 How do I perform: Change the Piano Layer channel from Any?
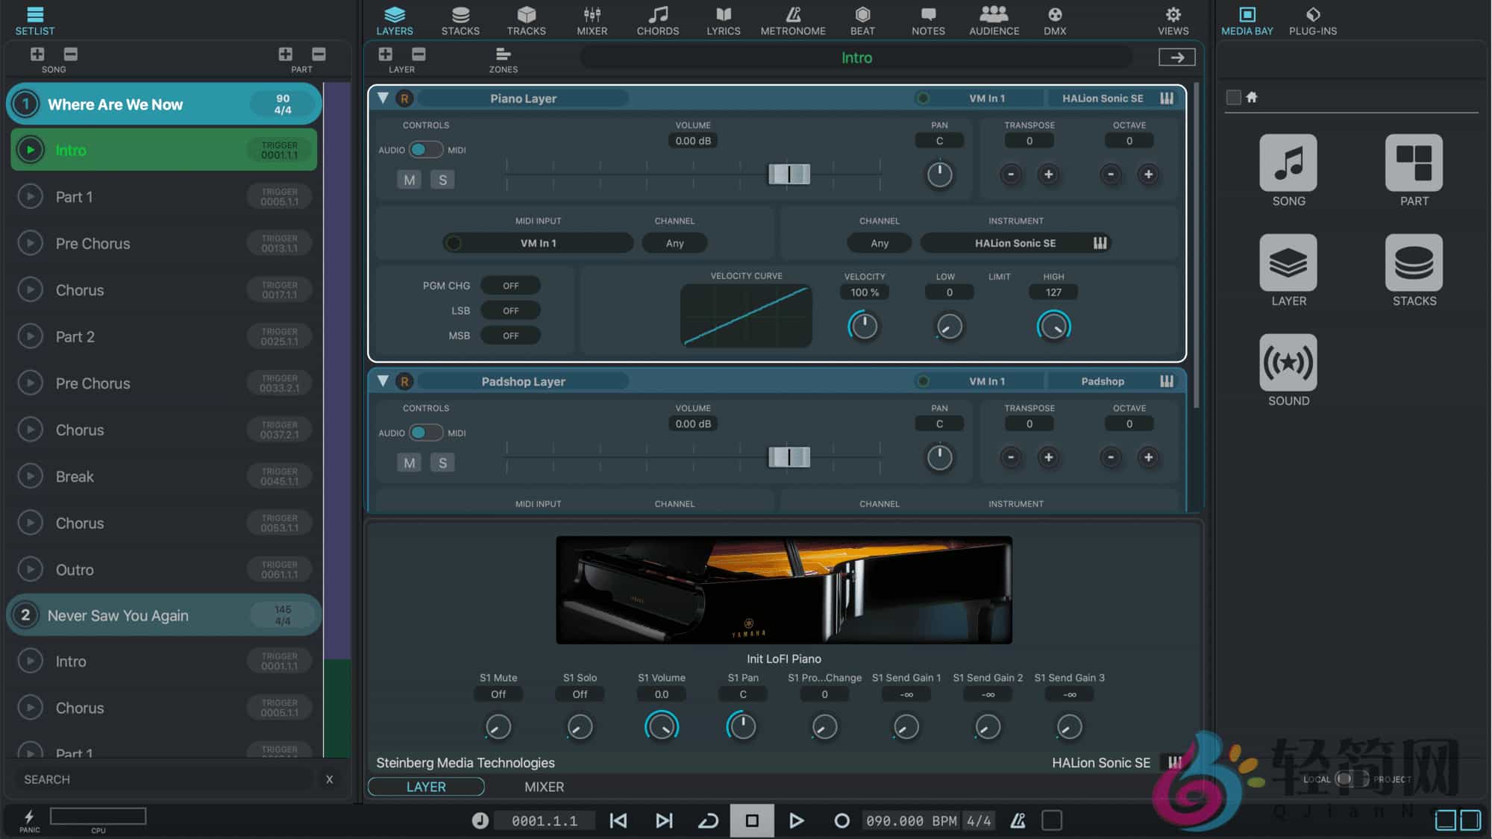coord(674,242)
